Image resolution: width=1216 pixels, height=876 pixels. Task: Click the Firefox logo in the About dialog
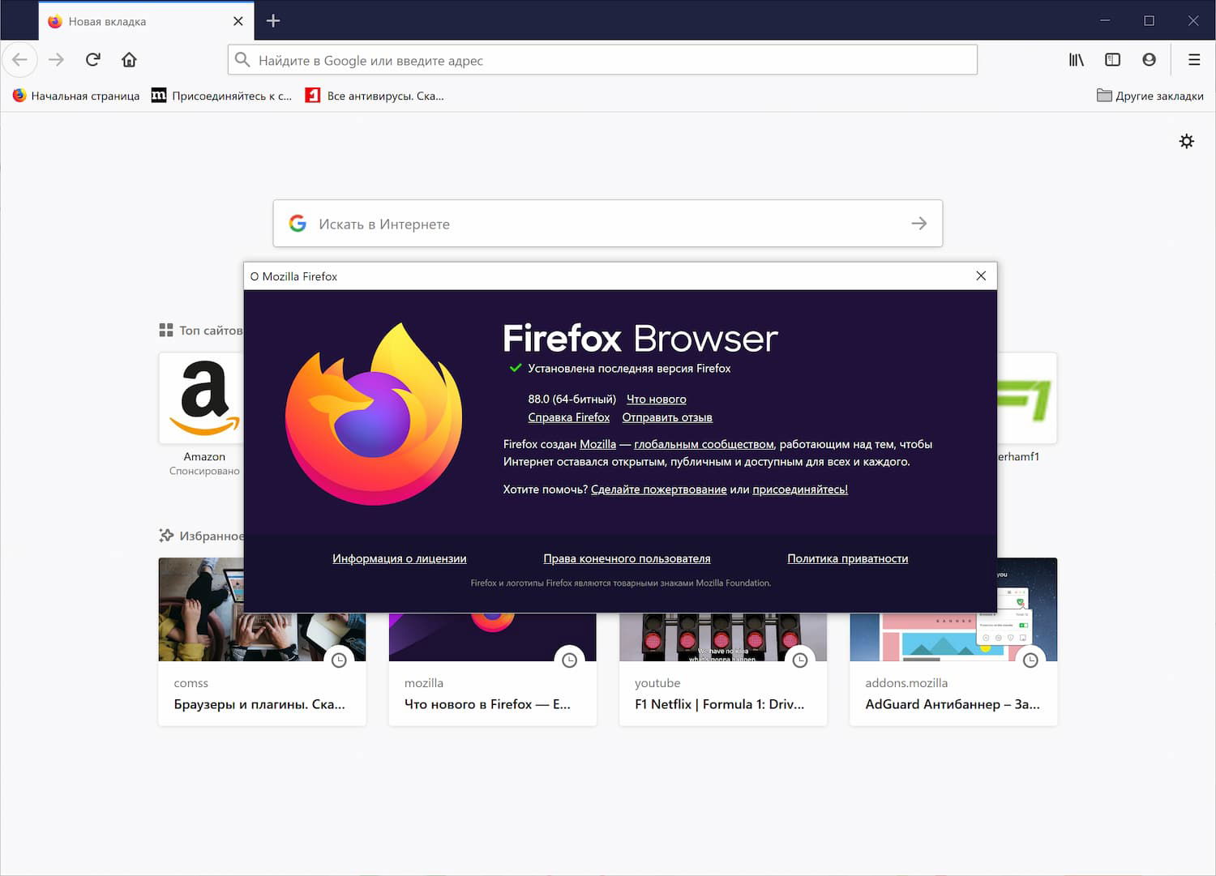coord(374,414)
